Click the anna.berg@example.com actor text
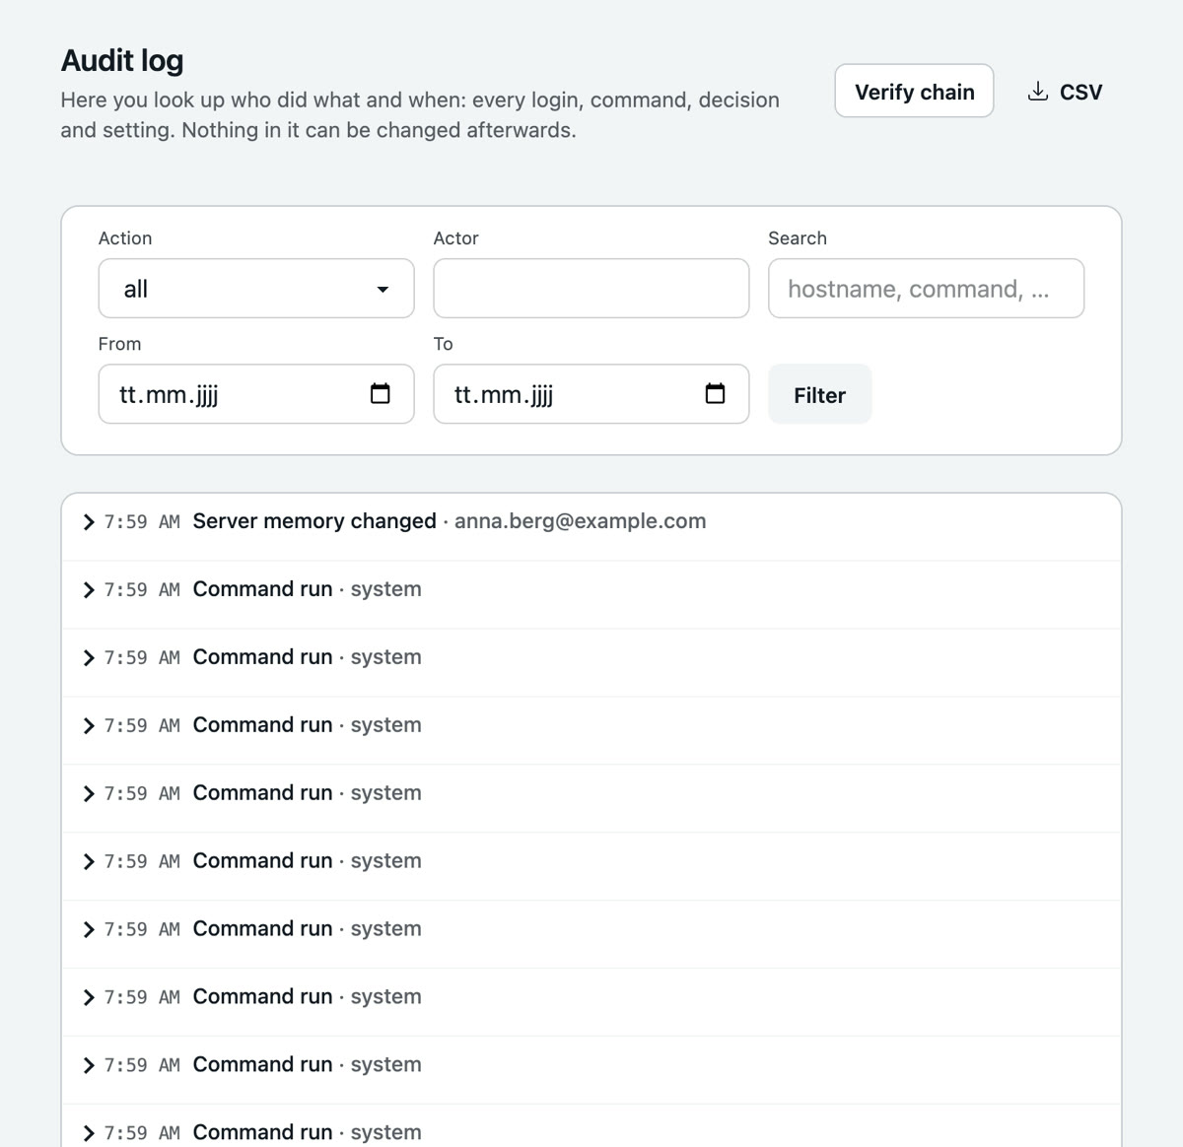Screen dimensions: 1183x1147 point(581,521)
